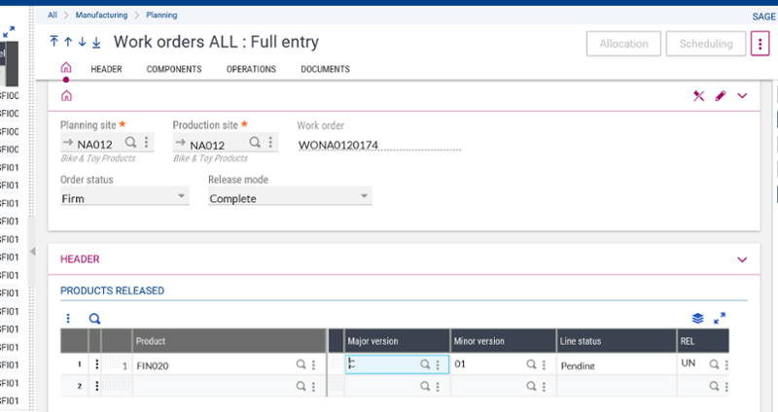Click the tools icon beside pencil
778x412 pixels.
698,96
